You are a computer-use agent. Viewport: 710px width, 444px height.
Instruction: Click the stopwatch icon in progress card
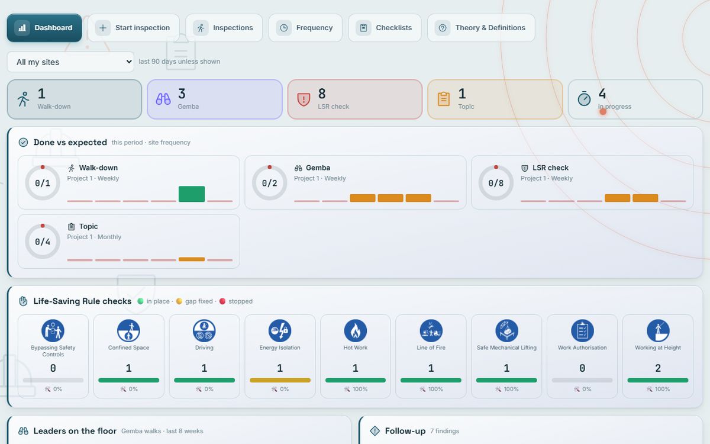click(x=584, y=99)
